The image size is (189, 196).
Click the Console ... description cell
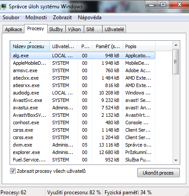tap(137, 122)
